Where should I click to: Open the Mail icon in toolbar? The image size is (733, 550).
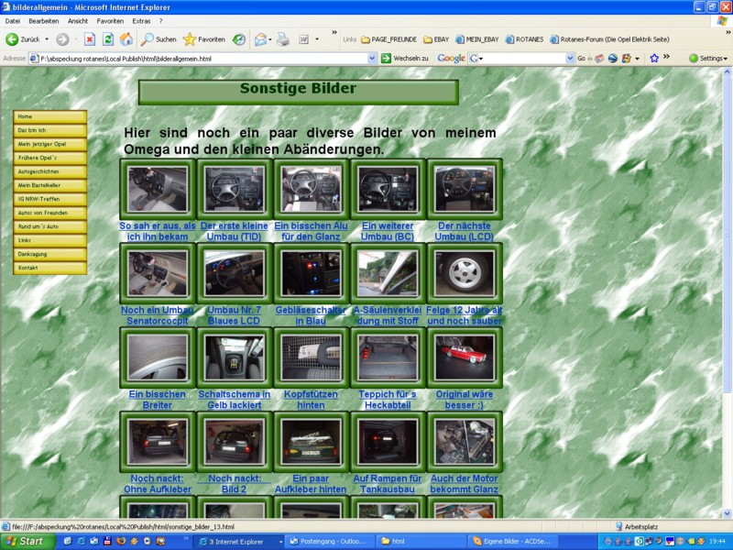[x=259, y=39]
